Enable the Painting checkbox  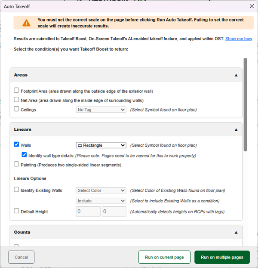point(16,164)
